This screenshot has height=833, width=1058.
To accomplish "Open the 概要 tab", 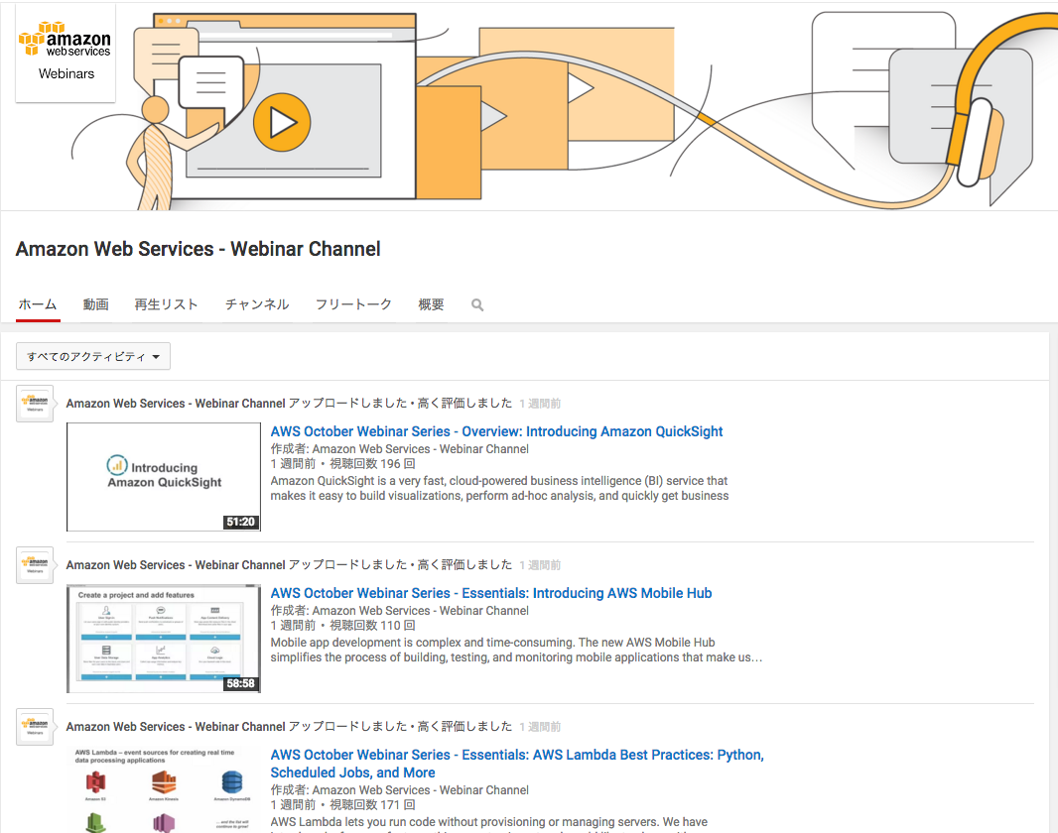I will point(431,304).
